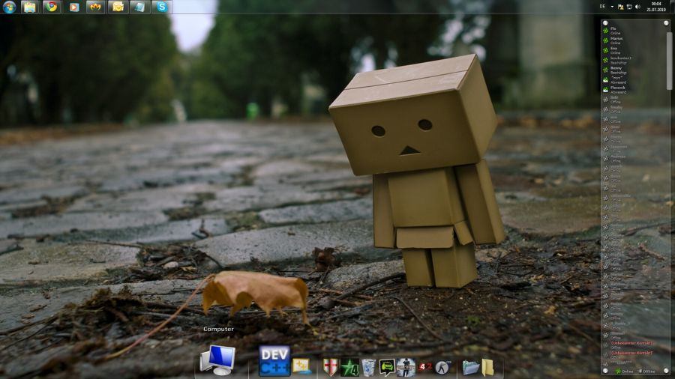Open the volume speaker tray icon
Screen dimensions: 675x379
click(x=637, y=7)
